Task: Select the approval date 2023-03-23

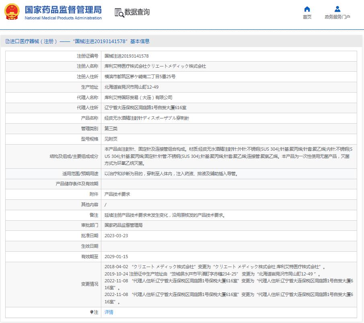Action: tap(116, 236)
